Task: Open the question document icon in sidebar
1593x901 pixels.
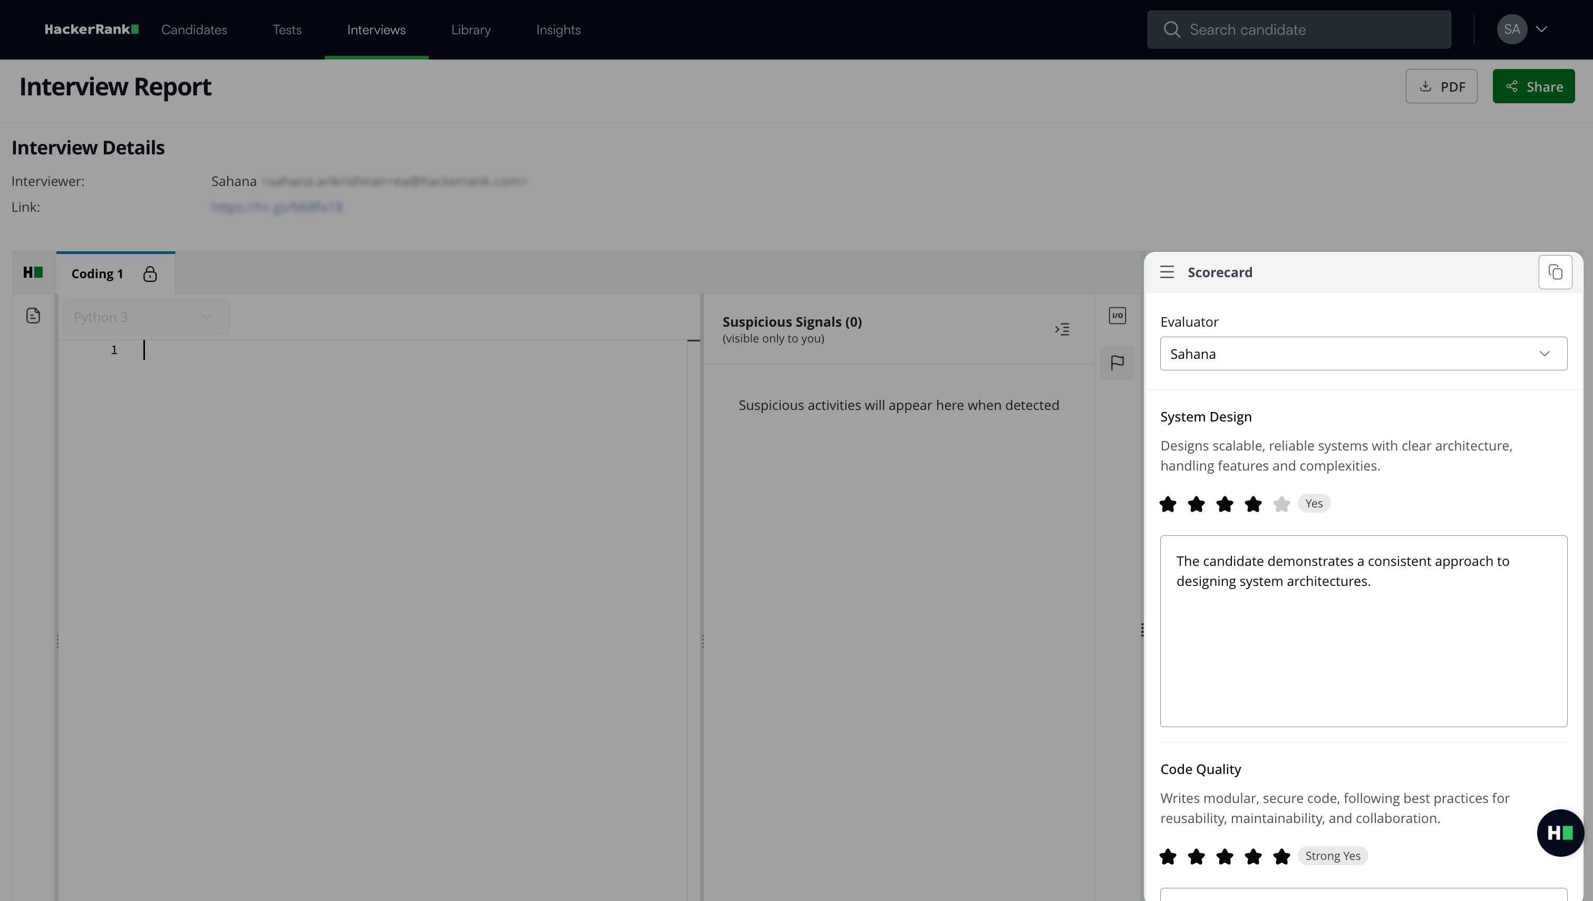Action: (x=33, y=316)
